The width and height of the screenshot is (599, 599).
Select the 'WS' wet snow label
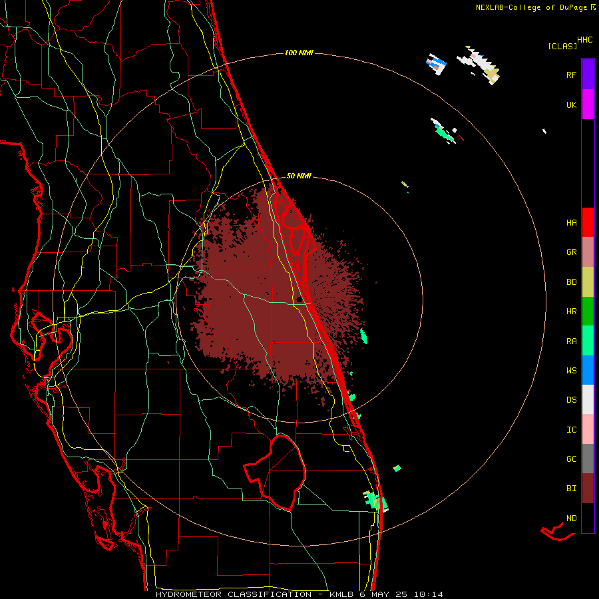point(571,371)
